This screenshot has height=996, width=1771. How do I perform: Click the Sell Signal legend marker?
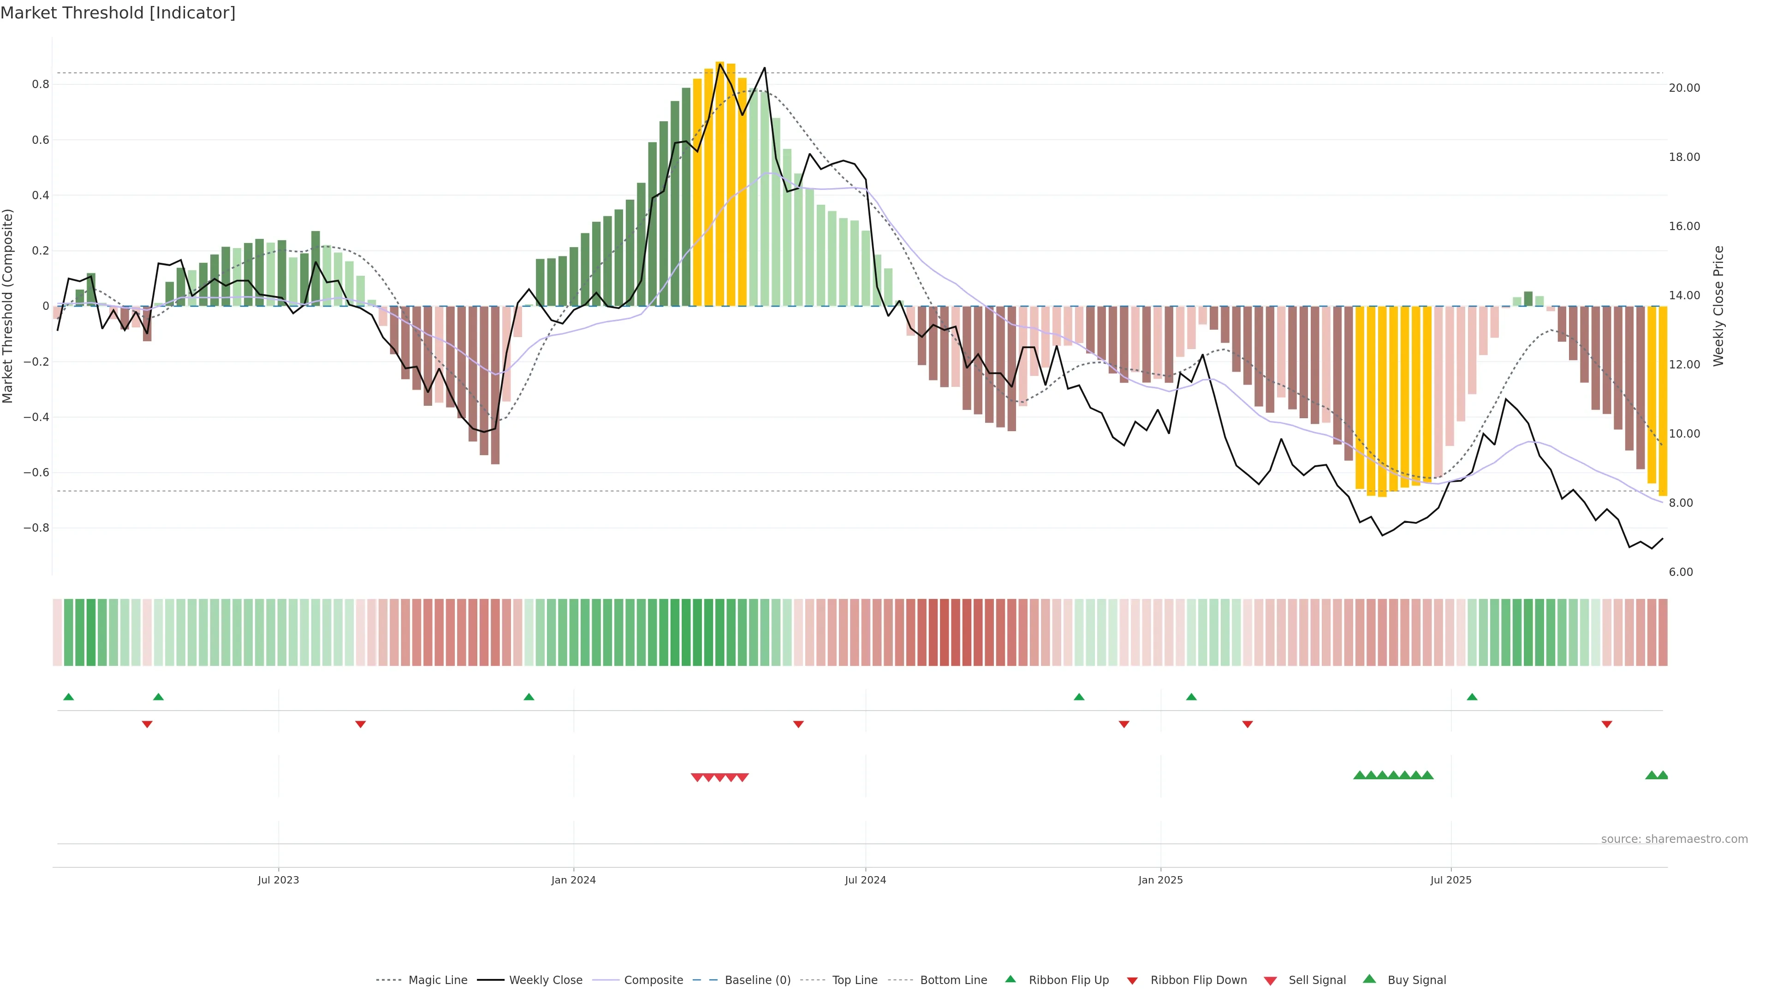click(1271, 980)
